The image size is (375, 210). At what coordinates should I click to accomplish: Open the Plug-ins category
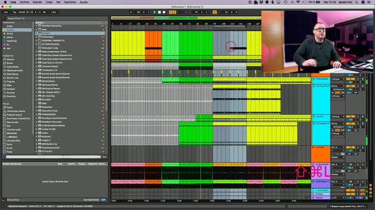pyautogui.click(x=11, y=82)
